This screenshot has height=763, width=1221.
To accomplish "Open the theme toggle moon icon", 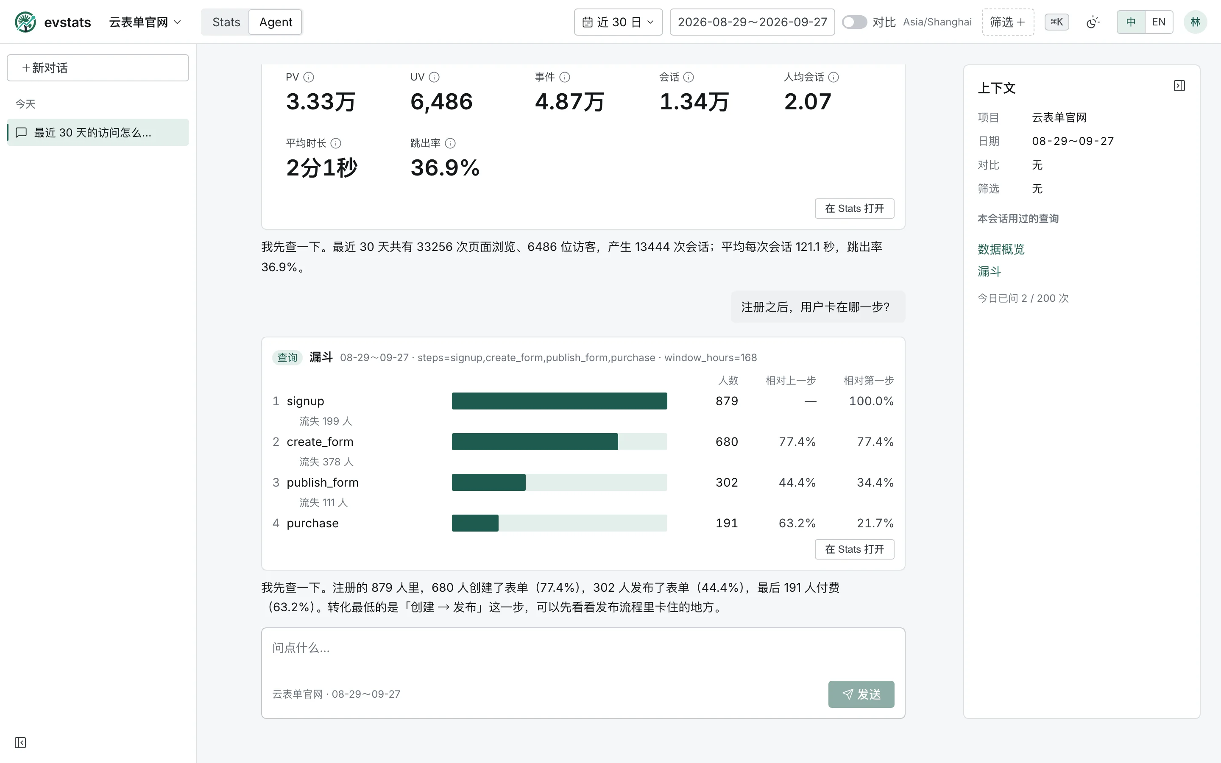I will click(x=1093, y=22).
